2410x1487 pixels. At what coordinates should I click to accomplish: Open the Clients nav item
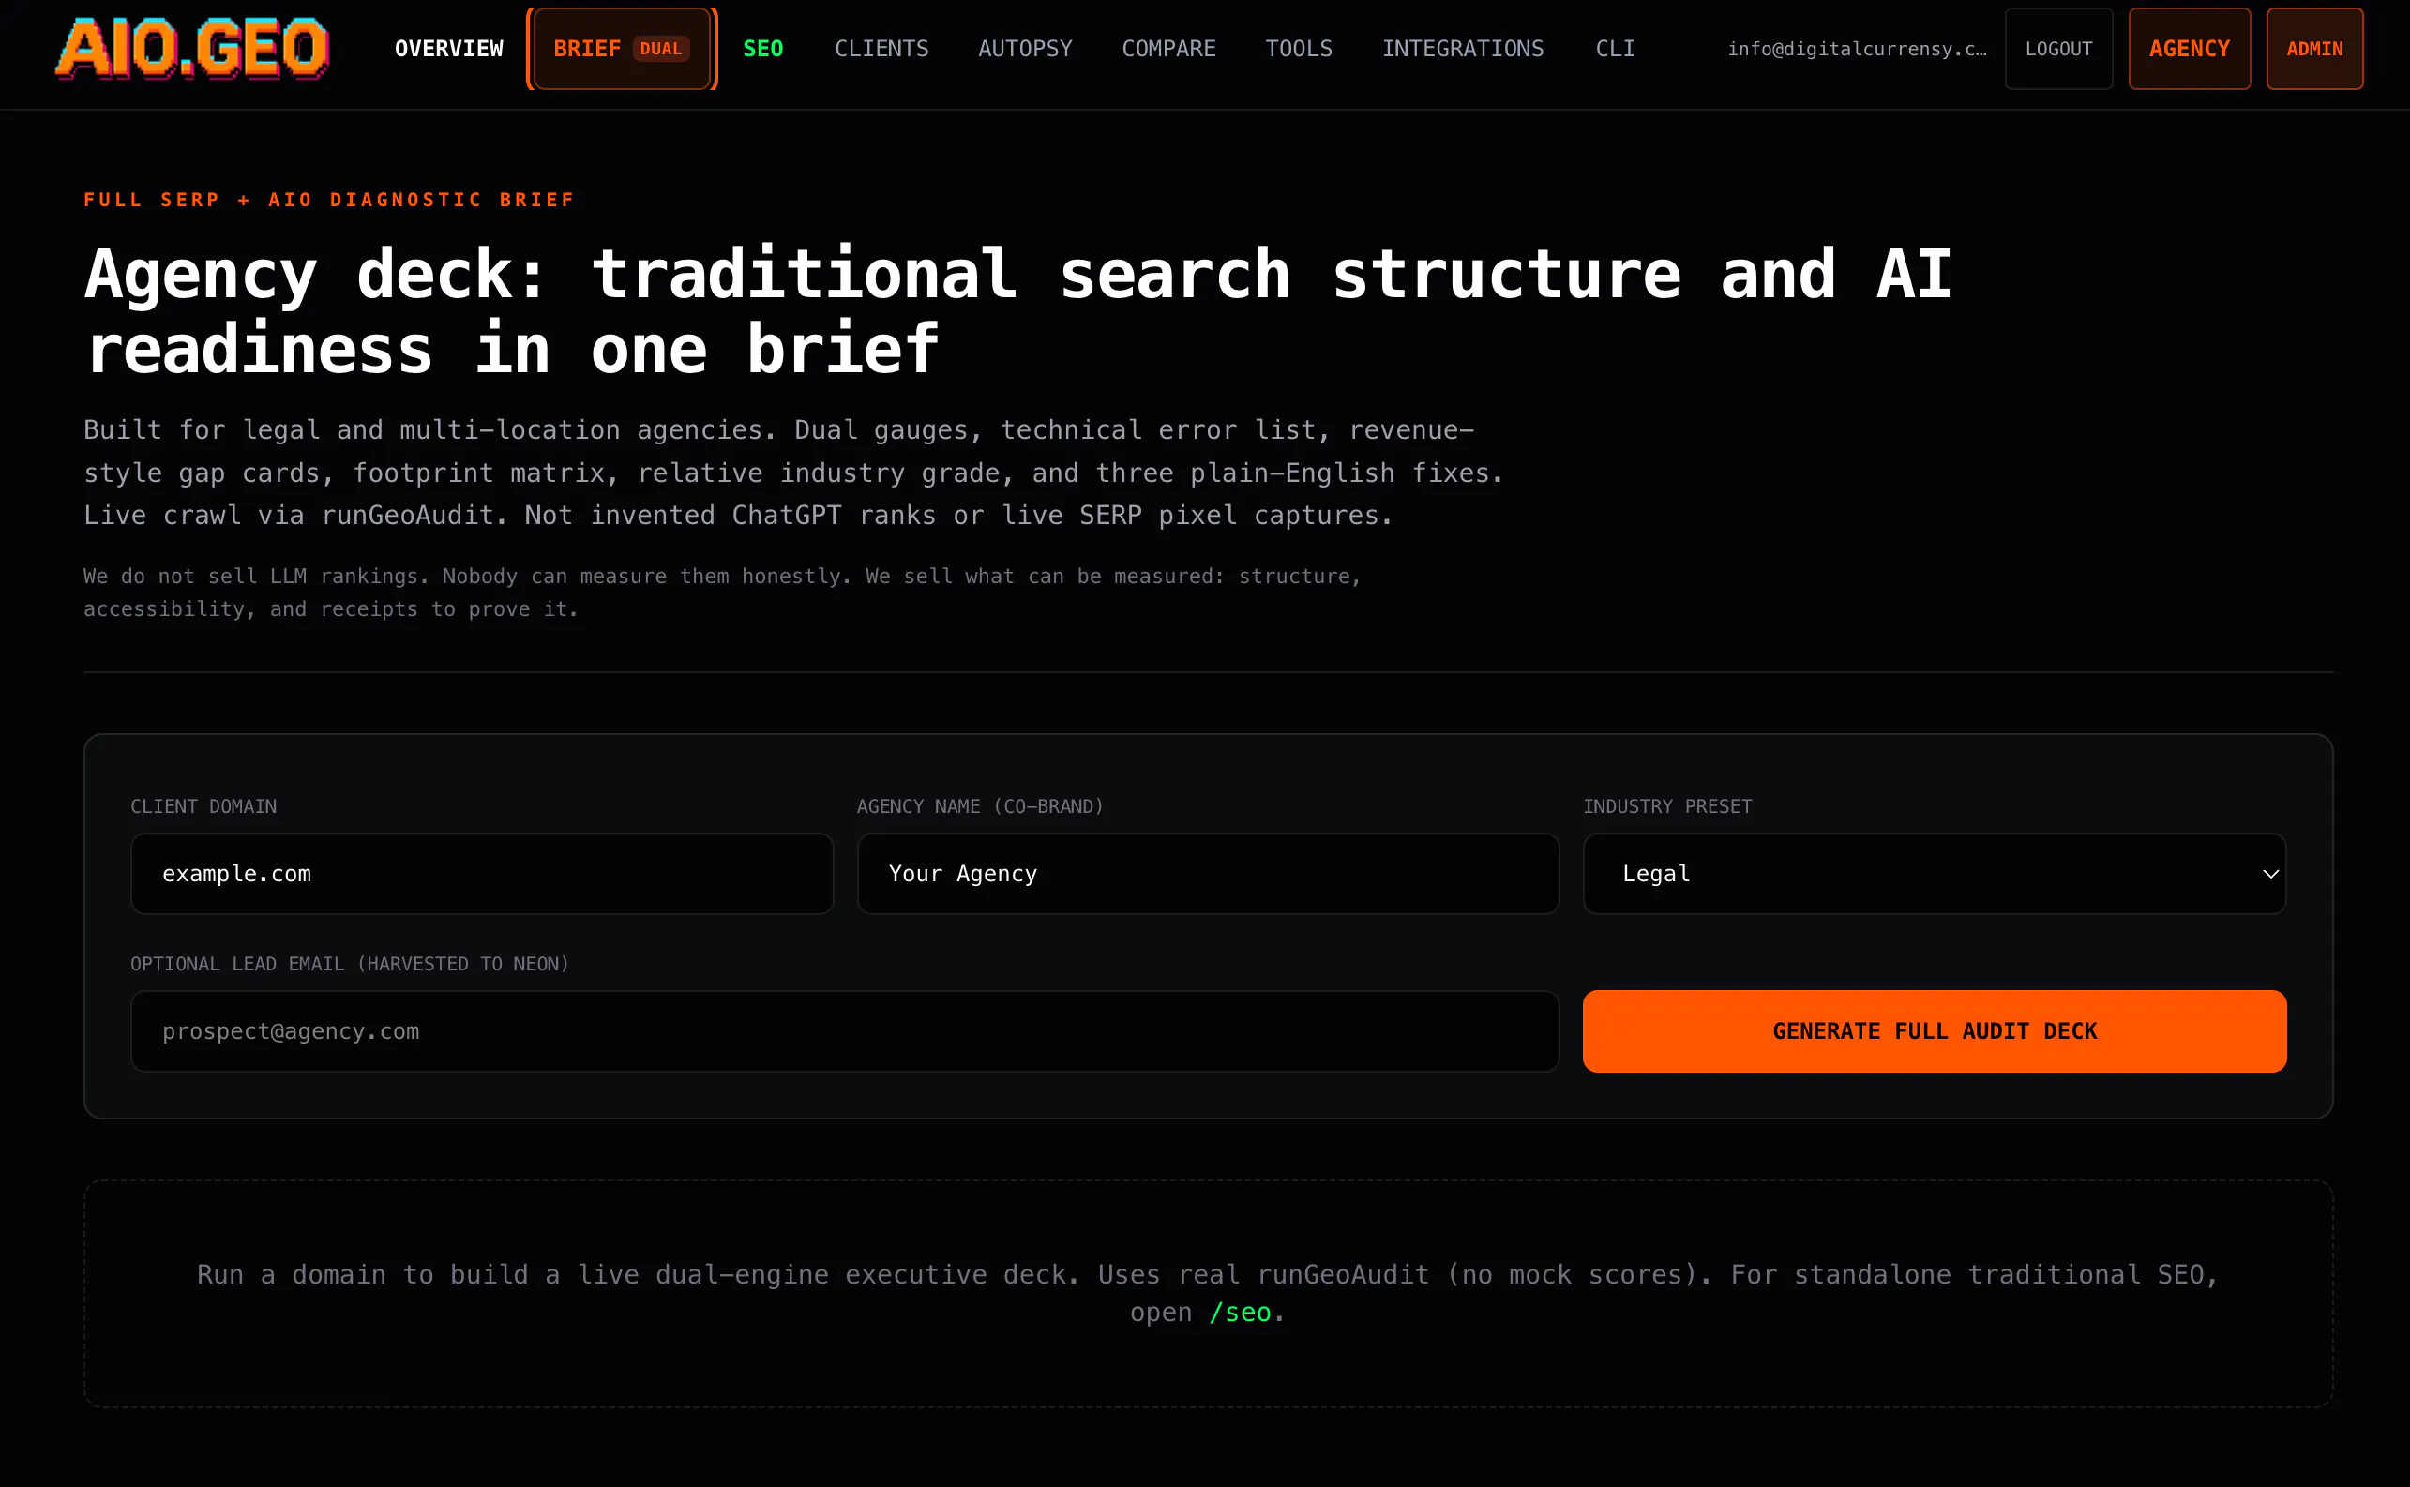coord(881,48)
